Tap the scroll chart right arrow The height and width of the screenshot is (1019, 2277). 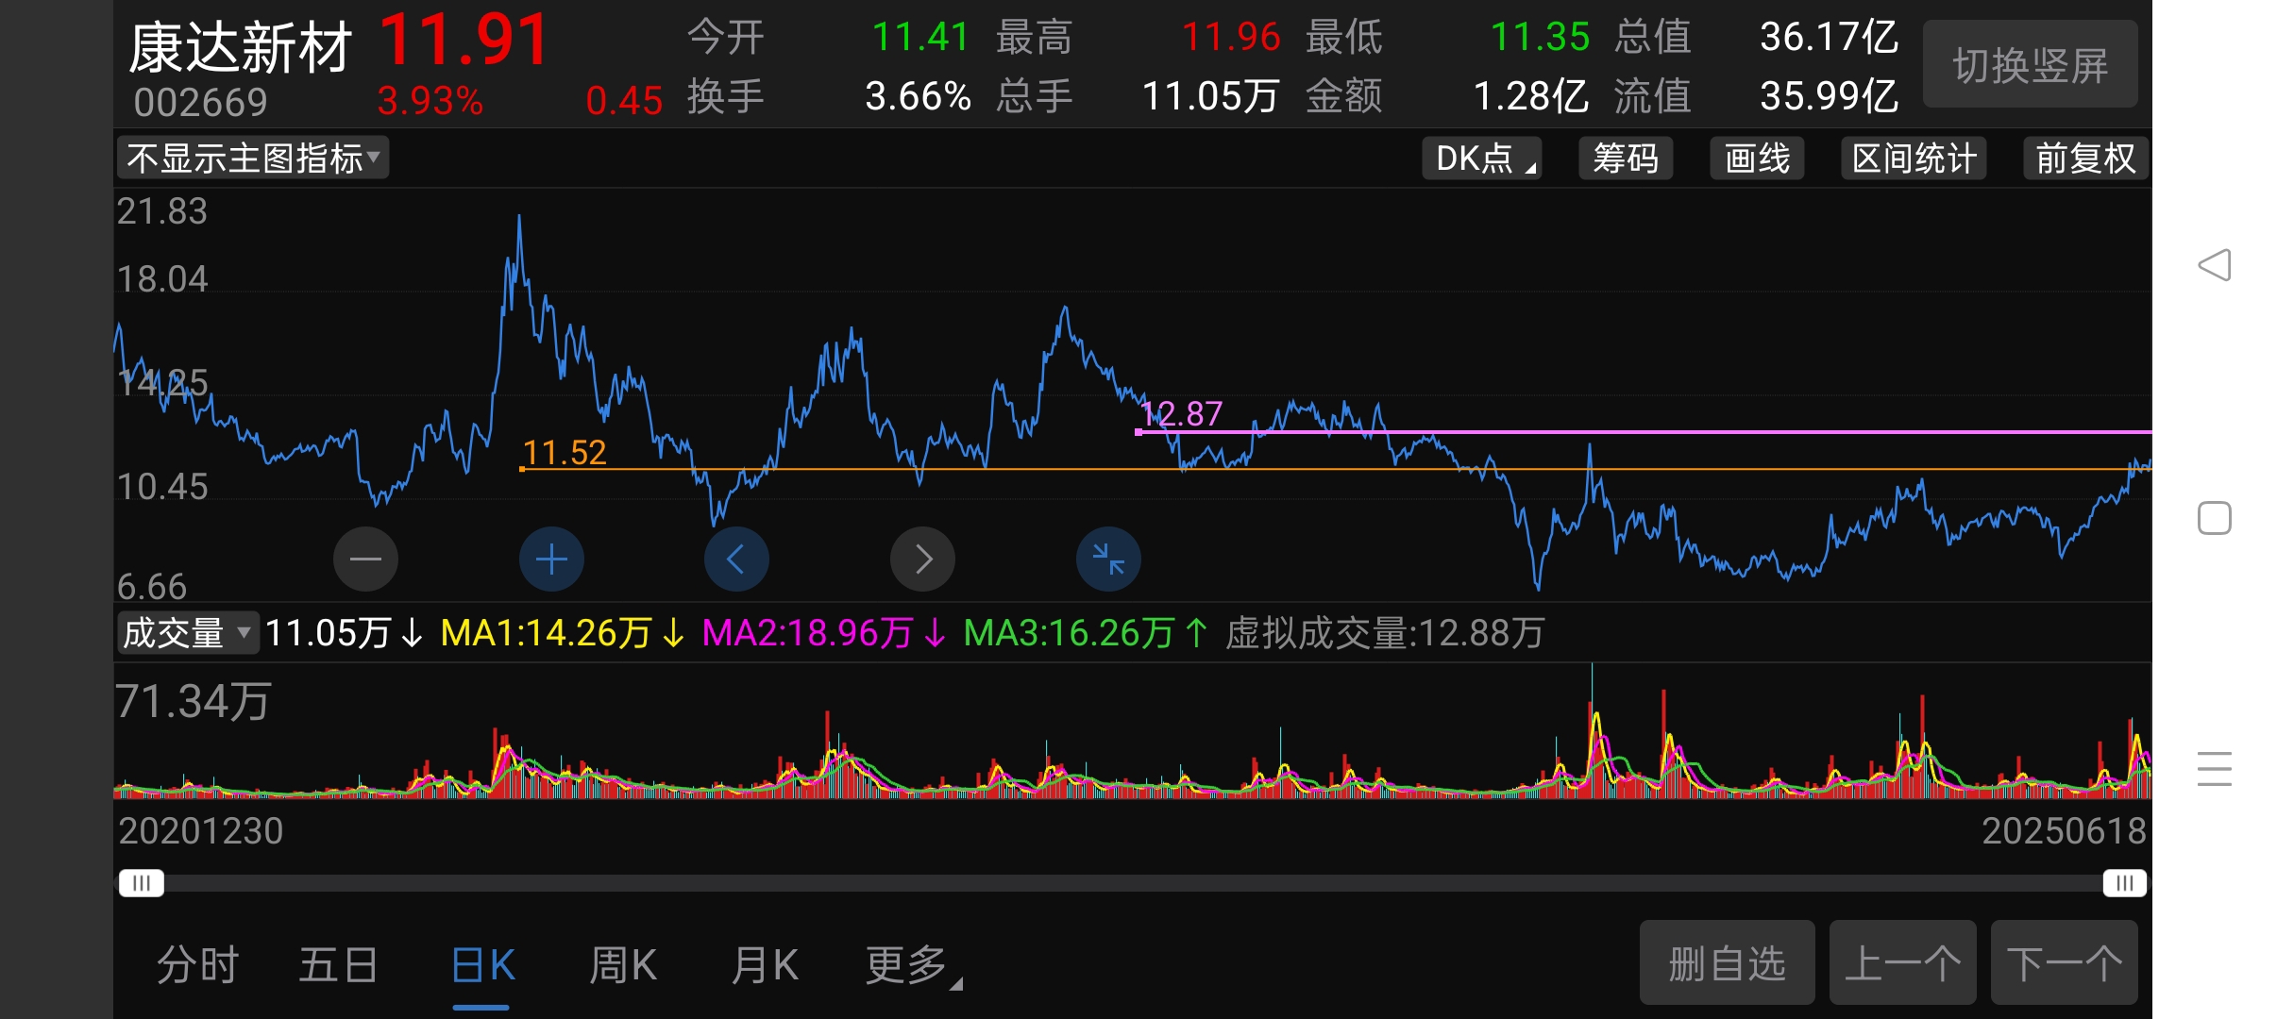922,560
